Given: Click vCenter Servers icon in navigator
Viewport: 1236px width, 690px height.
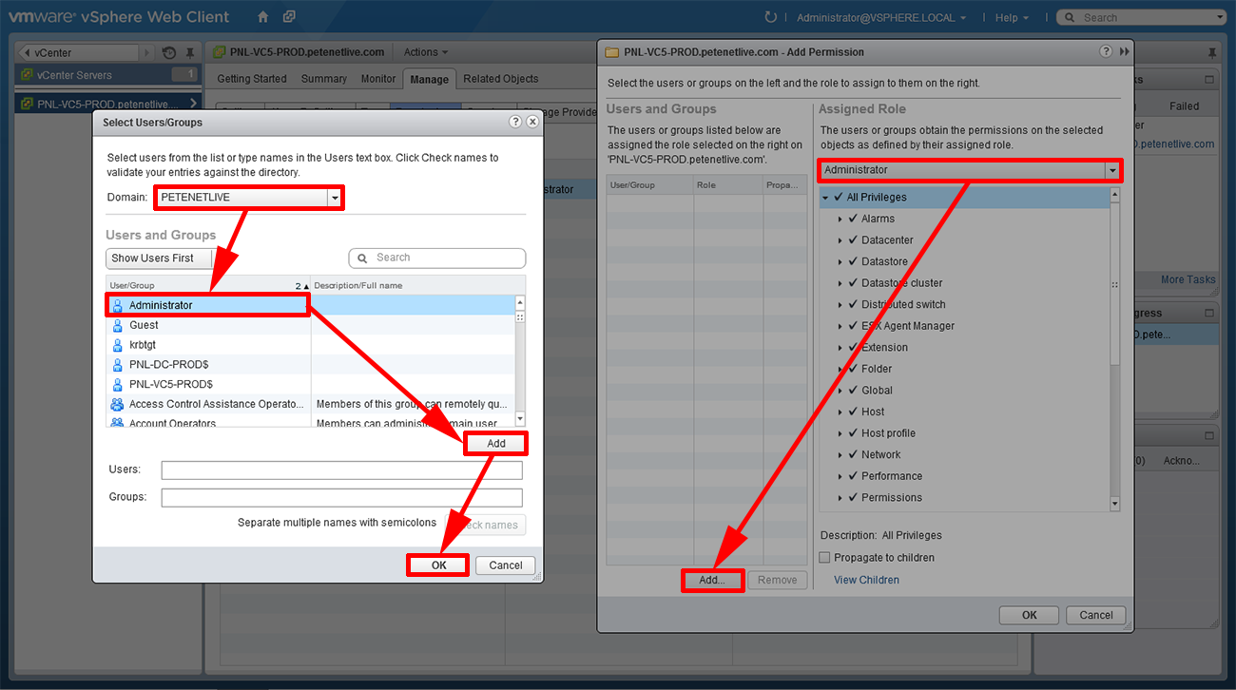Looking at the screenshot, I should (x=26, y=75).
